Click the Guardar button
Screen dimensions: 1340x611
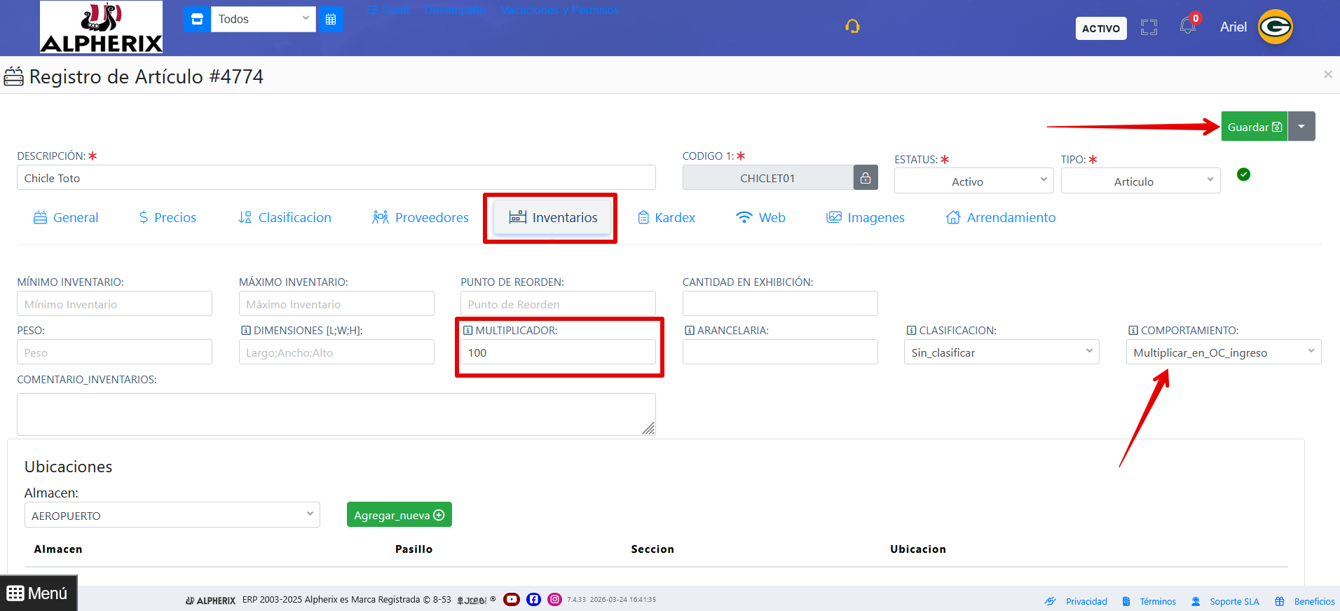point(1254,127)
